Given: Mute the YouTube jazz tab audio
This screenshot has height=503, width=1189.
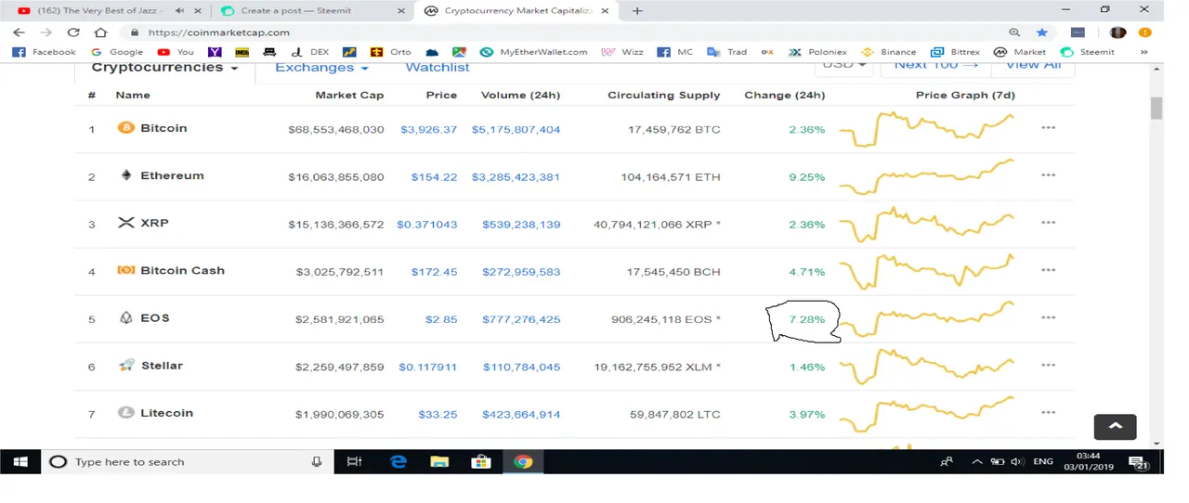Looking at the screenshot, I should coord(179,11).
